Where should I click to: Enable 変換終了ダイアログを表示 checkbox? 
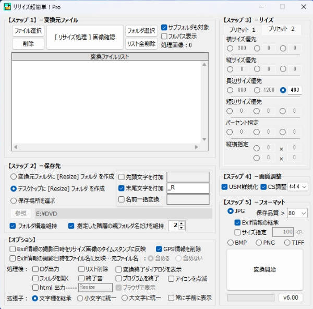click(118, 269)
